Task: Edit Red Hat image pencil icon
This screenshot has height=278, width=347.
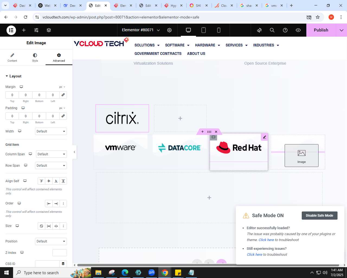Action: coord(265,137)
